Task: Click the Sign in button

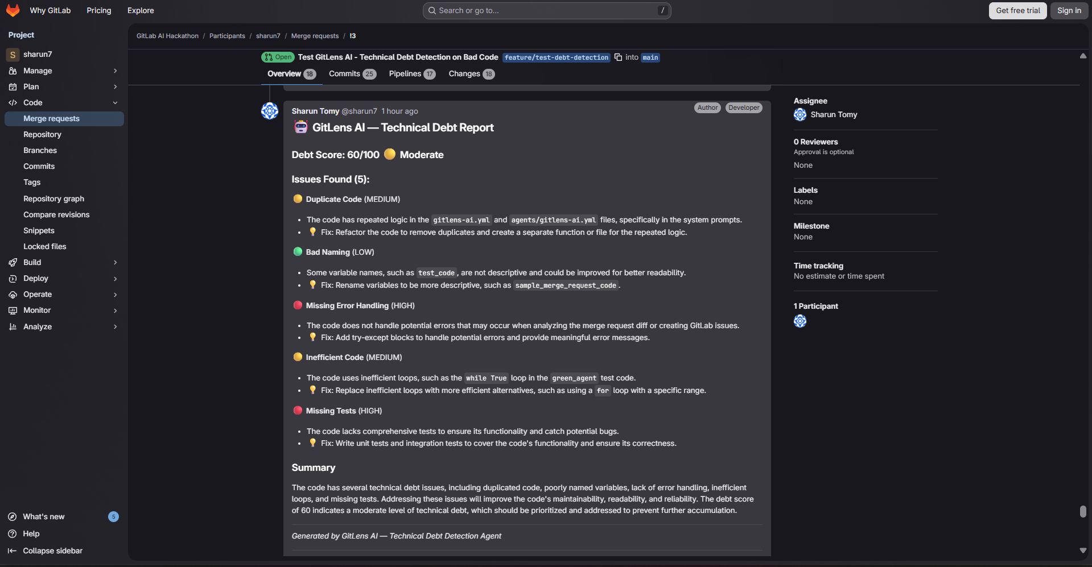Action: click(1069, 11)
